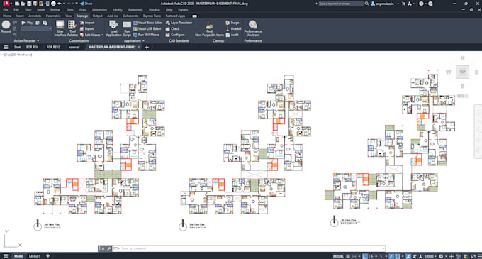Click the search magnifier icon
Image resolution: width=482 pixels, height=259 pixels.
pyautogui.click(x=366, y=4)
